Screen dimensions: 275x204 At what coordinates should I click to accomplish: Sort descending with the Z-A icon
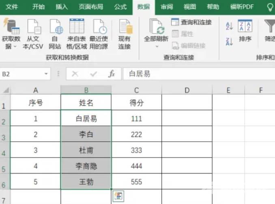(229, 41)
